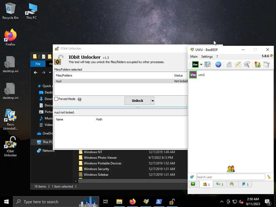
Task: Open the IObit Unlocker desktop shortcut
Action: click(x=11, y=146)
